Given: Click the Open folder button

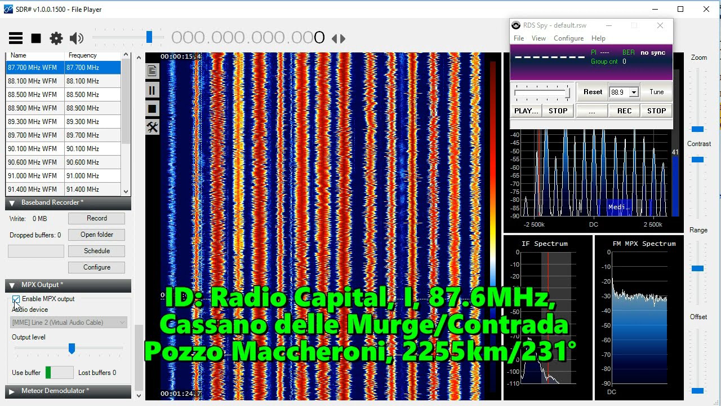Looking at the screenshot, I should coord(97,235).
